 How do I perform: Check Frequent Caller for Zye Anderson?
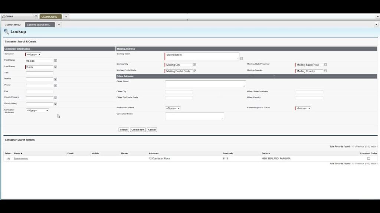368,158
